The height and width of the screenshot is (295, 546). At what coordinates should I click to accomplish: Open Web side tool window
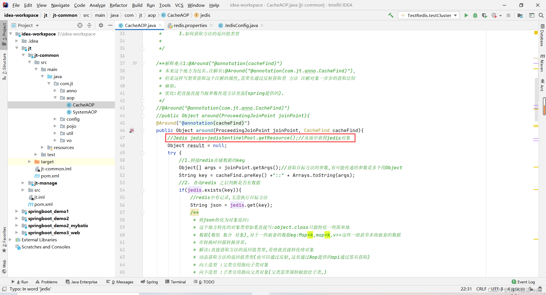[4, 266]
